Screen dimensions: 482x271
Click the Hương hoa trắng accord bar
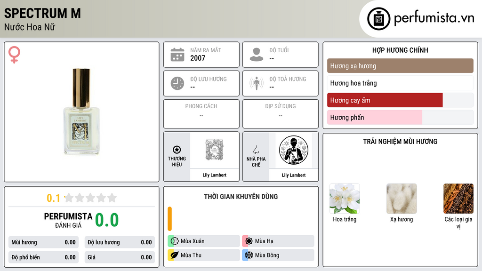pyautogui.click(x=400, y=83)
